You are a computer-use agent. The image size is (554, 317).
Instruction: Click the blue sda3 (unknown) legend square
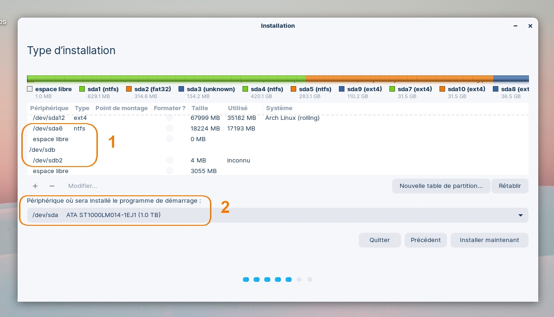(181, 89)
